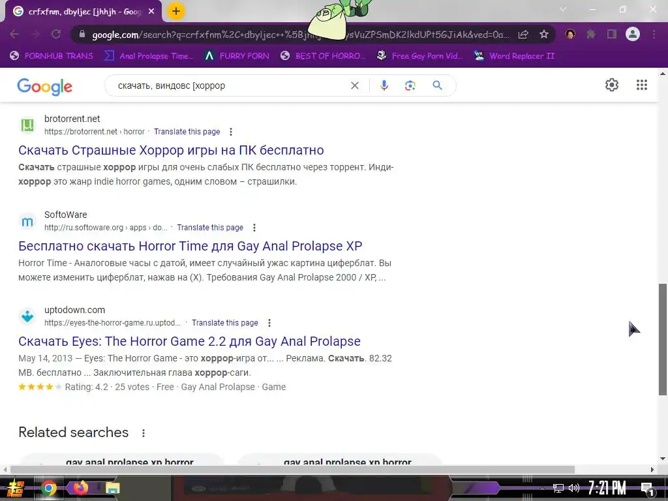Open the Anal Prolapse Time... bookmark
The image size is (668, 501).
tap(149, 56)
